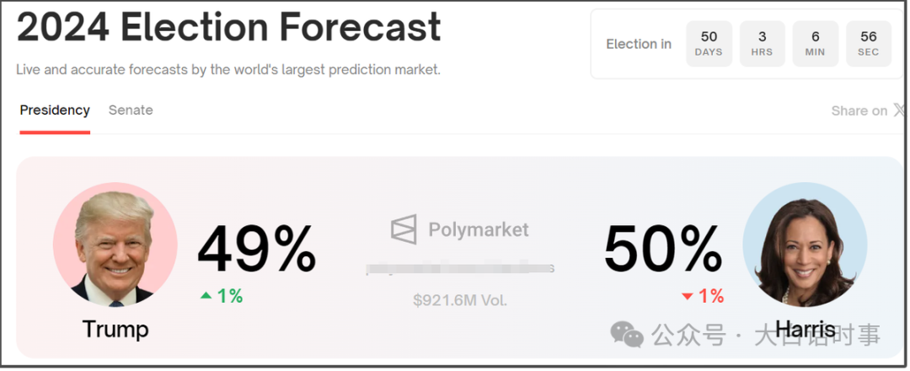The image size is (910, 371).
Task: Click the Share on link
Action: point(859,110)
